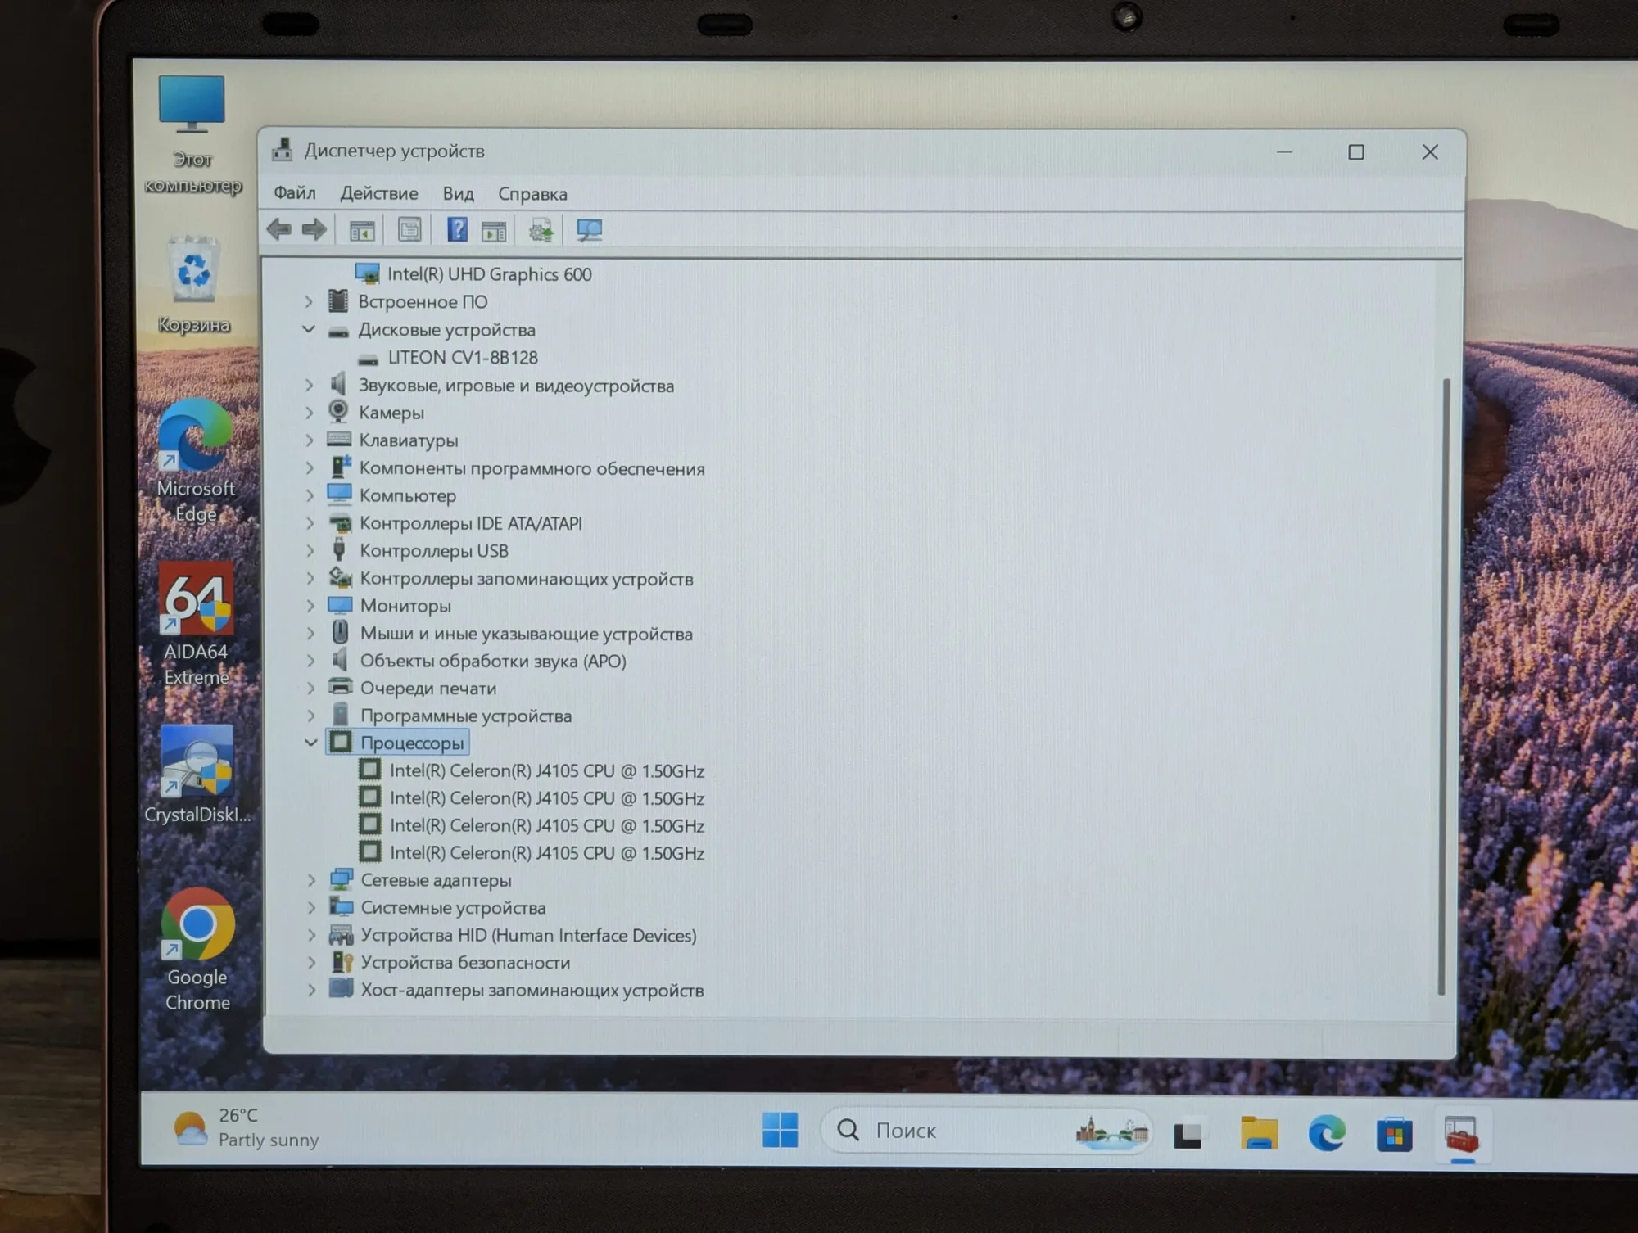This screenshot has width=1638, height=1233.
Task: Open the Вид menu
Action: 459,194
